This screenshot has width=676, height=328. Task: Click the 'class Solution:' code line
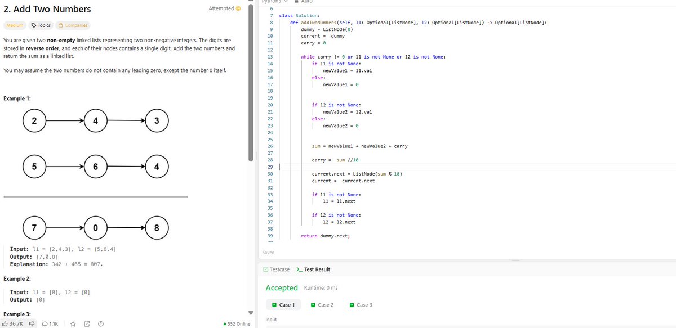[x=300, y=15]
